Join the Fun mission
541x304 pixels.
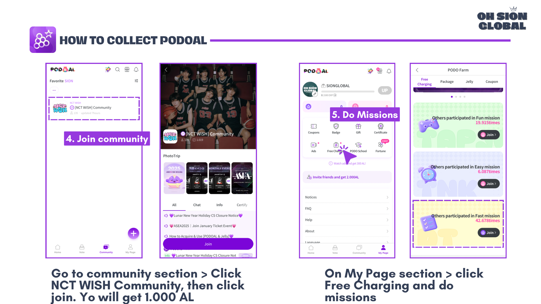coord(489,135)
